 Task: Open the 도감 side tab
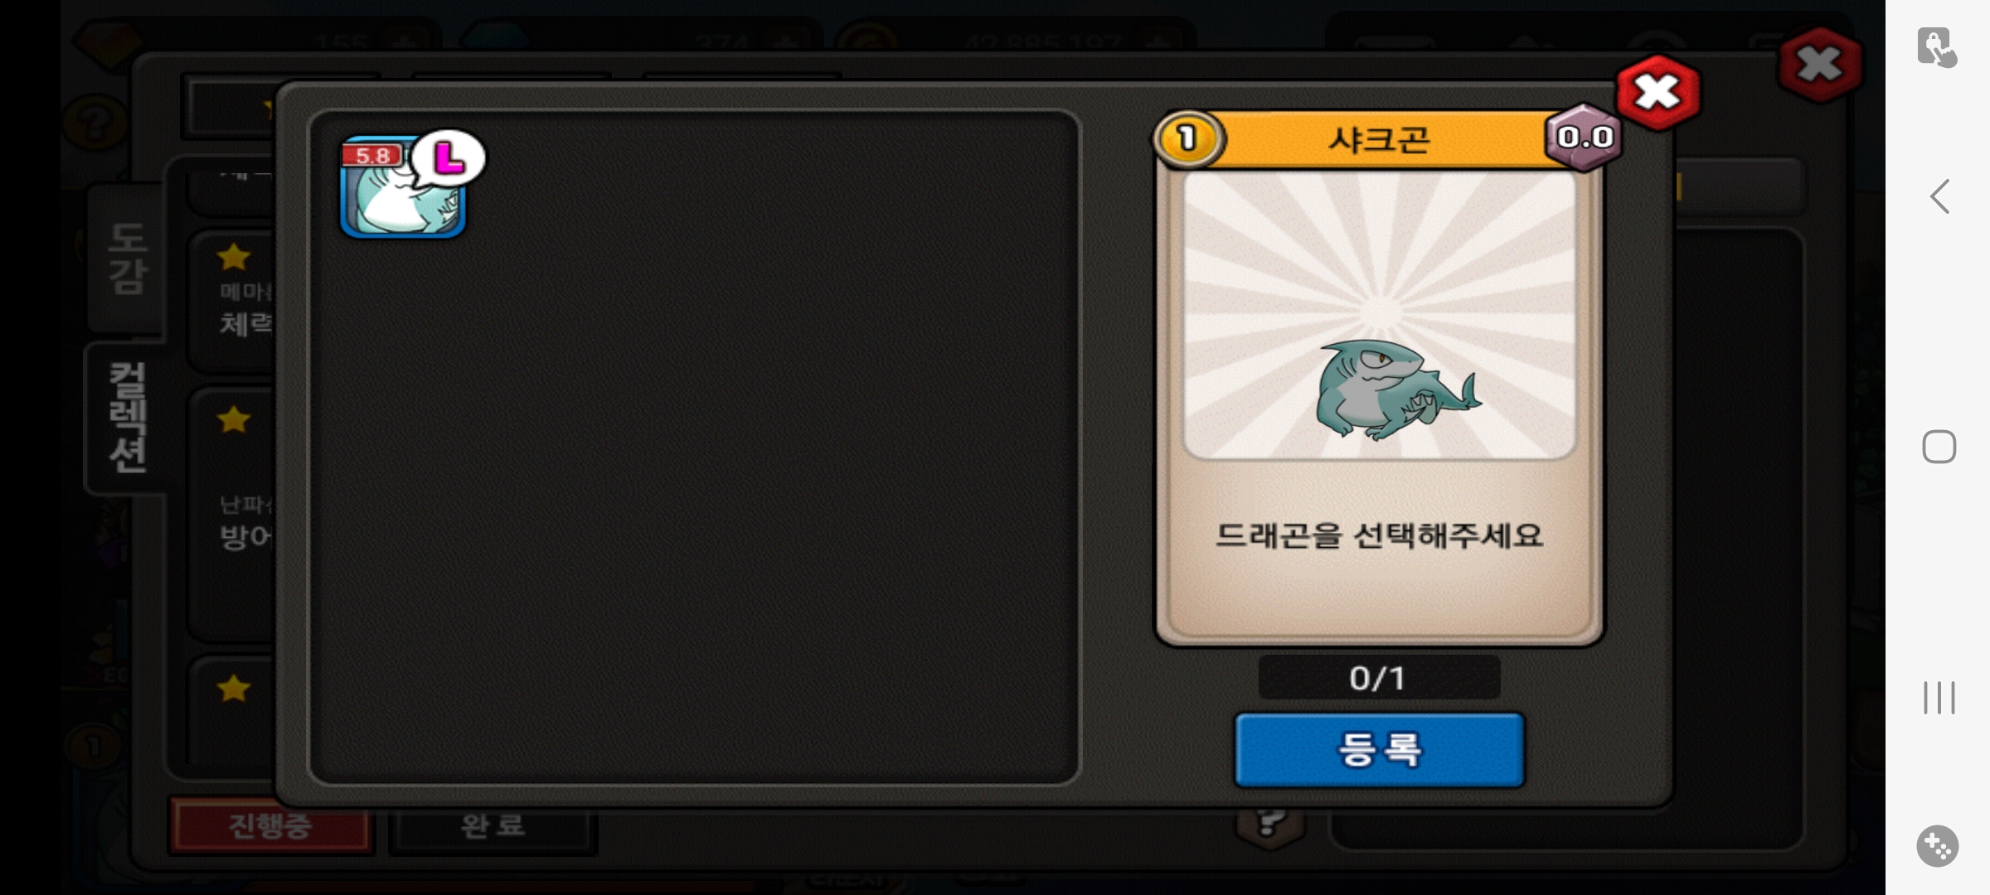coord(127,259)
